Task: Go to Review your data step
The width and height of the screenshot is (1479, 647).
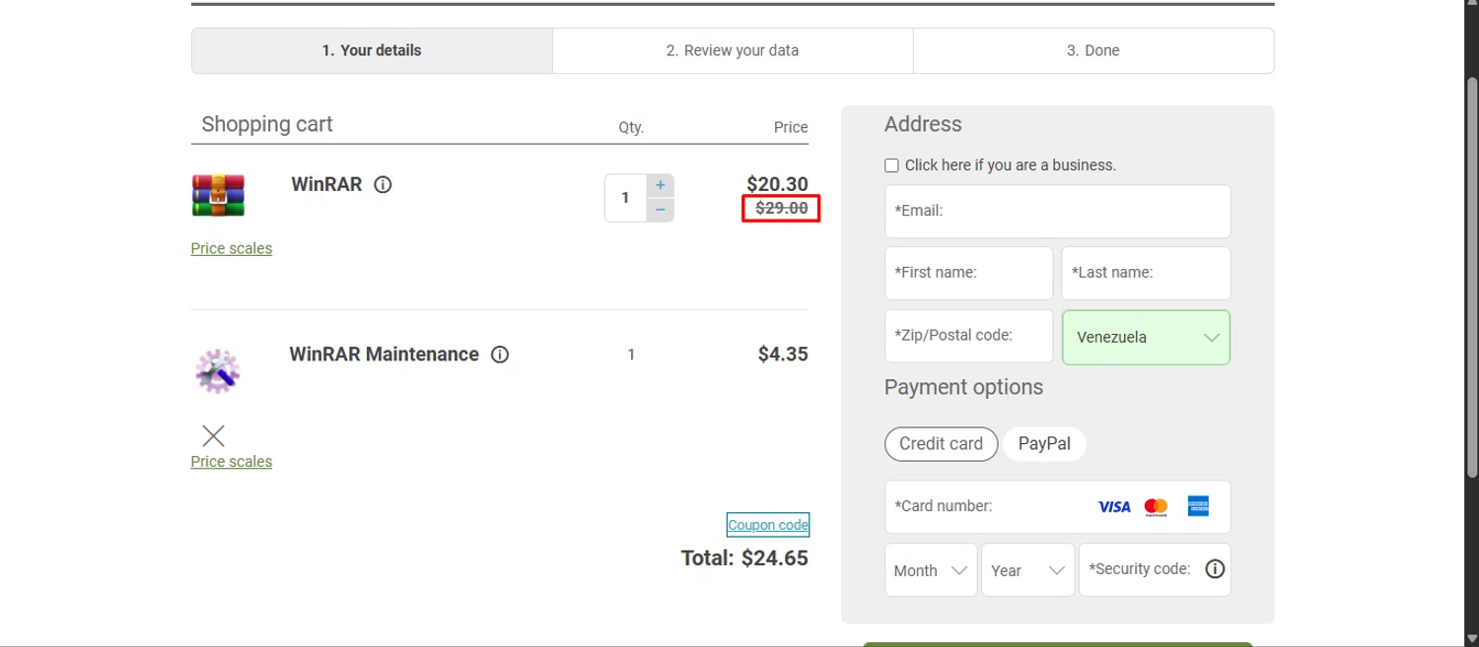Action: pyautogui.click(x=733, y=50)
